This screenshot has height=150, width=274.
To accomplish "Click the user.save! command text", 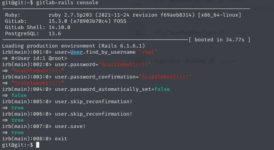I will (x=70, y=126).
